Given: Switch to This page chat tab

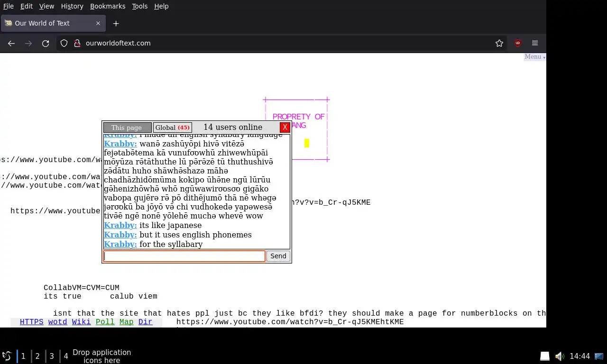Looking at the screenshot, I should coord(127,127).
